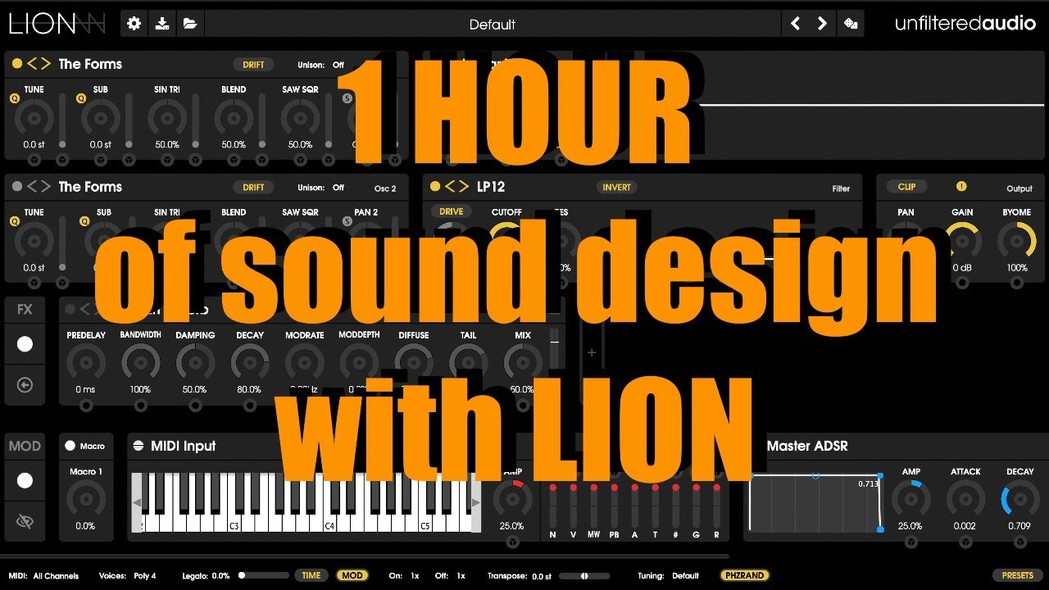Screen dimensions: 1049x590
Task: Adjust the Transpose slider
Action: pyautogui.click(x=584, y=575)
